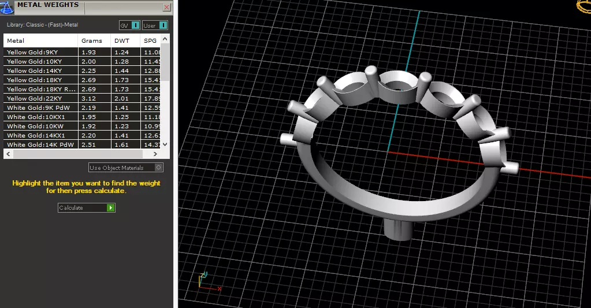
Task: Click the Calculate button
Action: [x=86, y=207]
